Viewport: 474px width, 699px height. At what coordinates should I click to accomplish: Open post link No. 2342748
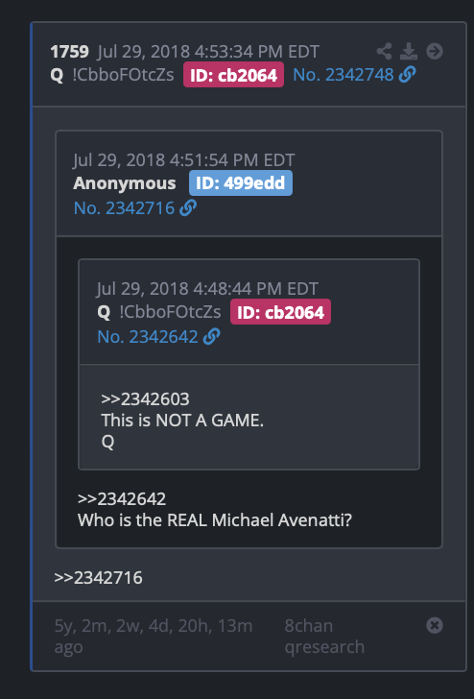(x=344, y=75)
